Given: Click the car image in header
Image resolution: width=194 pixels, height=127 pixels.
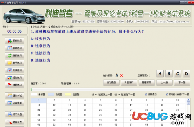Looking at the screenshot, I should click(x=24, y=16).
